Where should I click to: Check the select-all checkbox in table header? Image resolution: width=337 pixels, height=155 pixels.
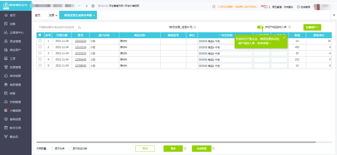[x=40, y=35]
